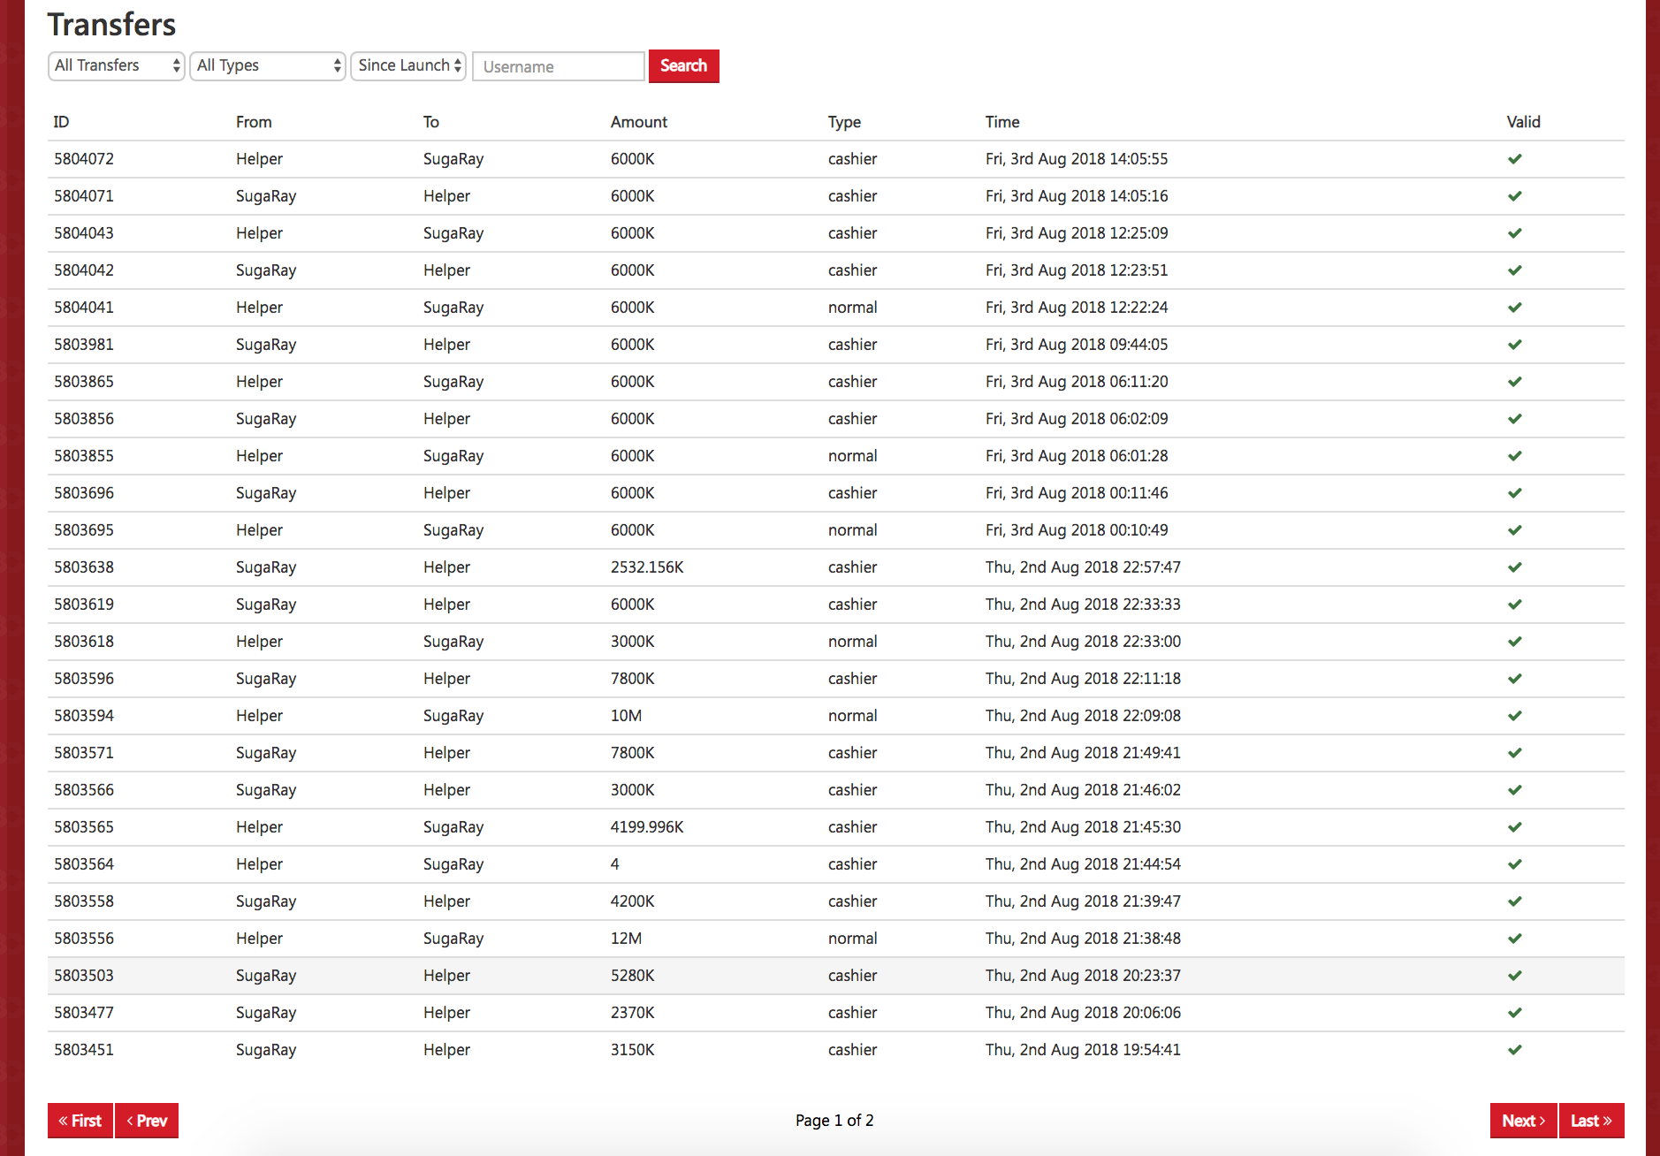Click the valid checkmark for transfer 5804043
1660x1156 pixels.
pos(1515,233)
